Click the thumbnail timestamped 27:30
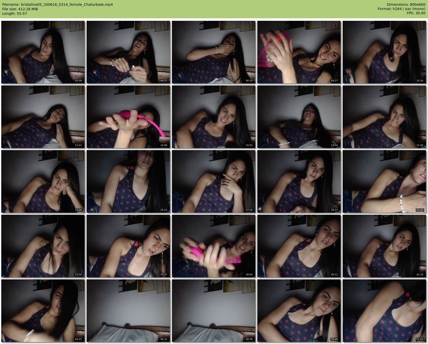The height and width of the screenshot is (344, 428). coord(214,181)
